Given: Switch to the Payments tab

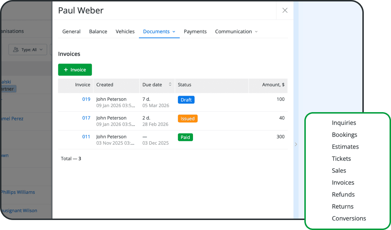Looking at the screenshot, I should click(x=195, y=31).
